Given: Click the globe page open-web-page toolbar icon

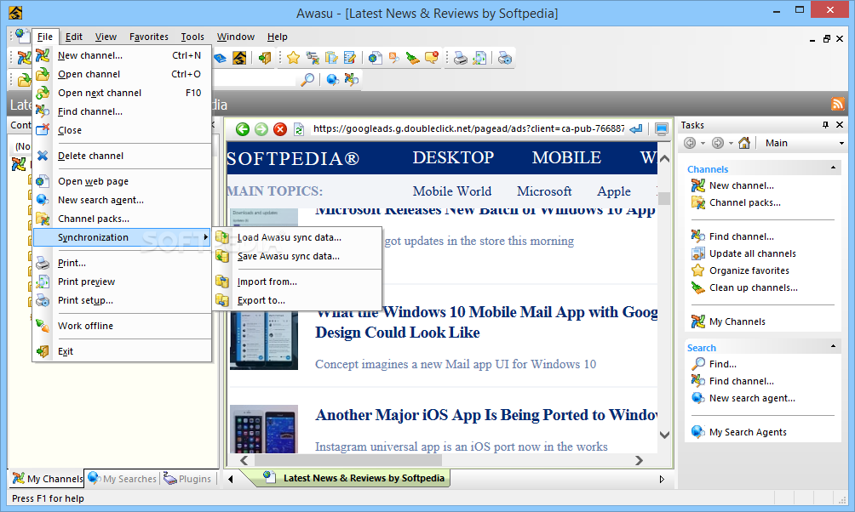Looking at the screenshot, I should click(376, 58).
